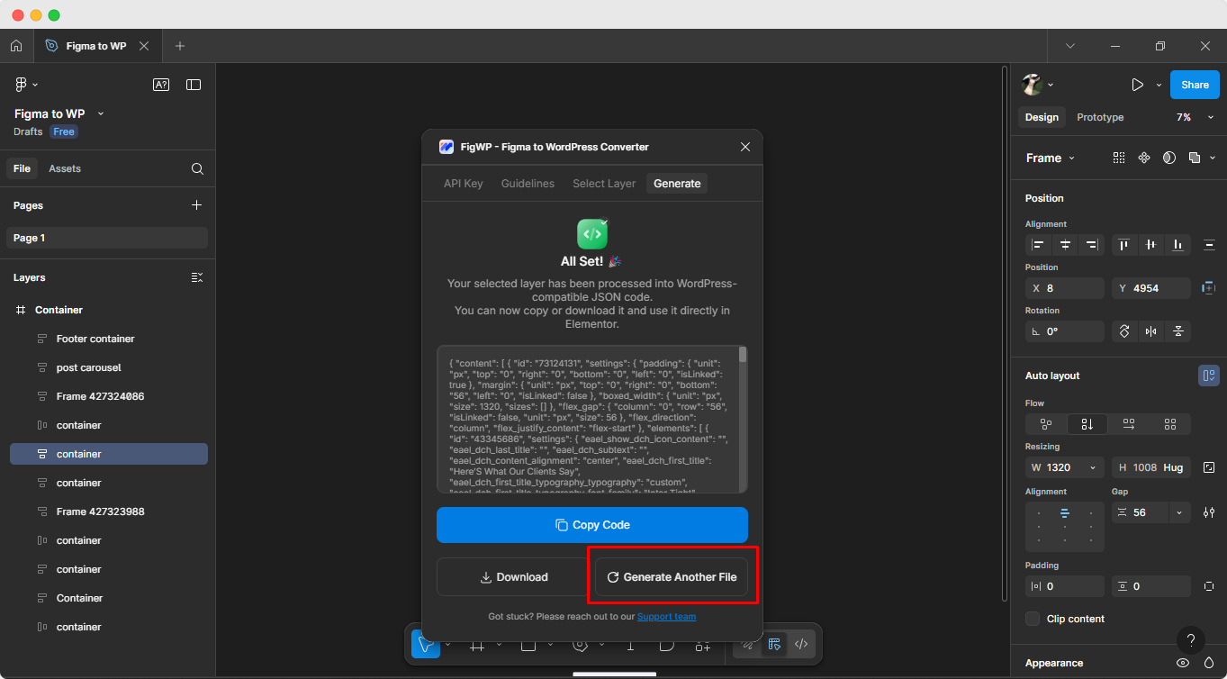Click the Present play icon
This screenshot has height=679, width=1227.
tap(1138, 85)
